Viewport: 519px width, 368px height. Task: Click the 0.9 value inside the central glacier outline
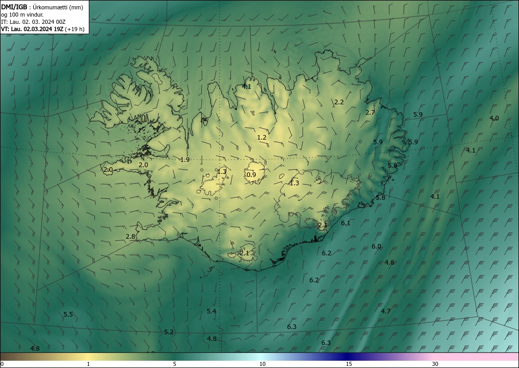[251, 175]
